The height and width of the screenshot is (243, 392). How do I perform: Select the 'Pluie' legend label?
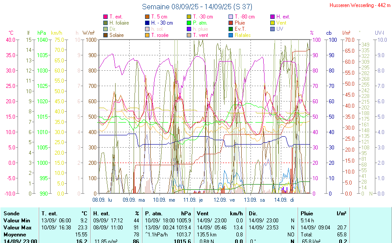click(x=240, y=23)
